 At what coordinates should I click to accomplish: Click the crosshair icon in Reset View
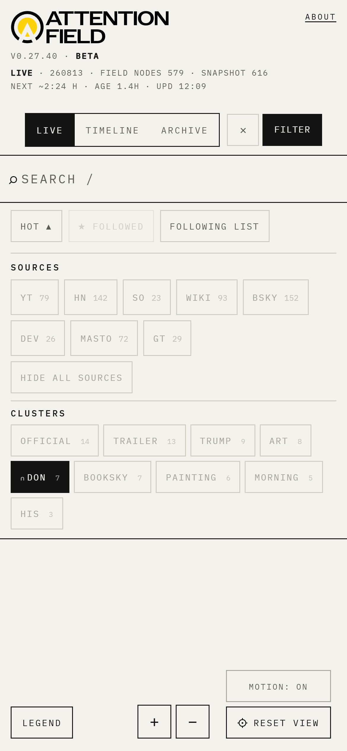(x=242, y=723)
